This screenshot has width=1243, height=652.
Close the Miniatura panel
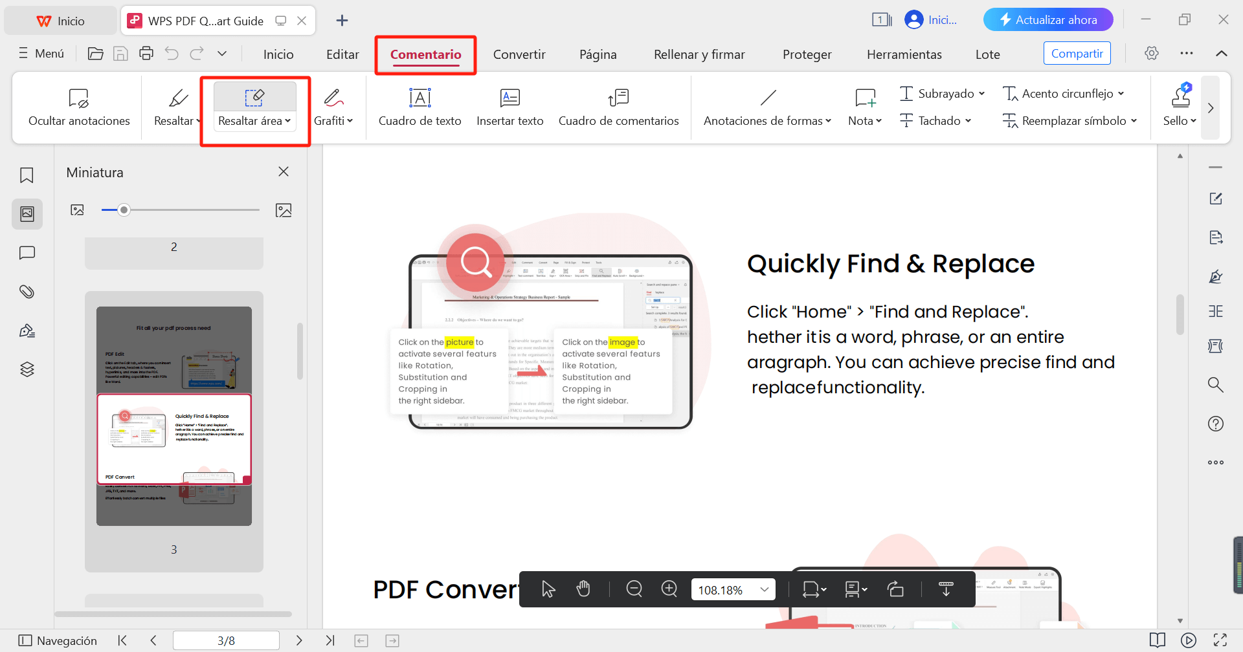click(x=284, y=171)
